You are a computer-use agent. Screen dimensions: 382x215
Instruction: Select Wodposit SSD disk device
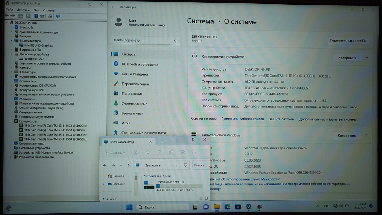pyautogui.click(x=34, y=59)
